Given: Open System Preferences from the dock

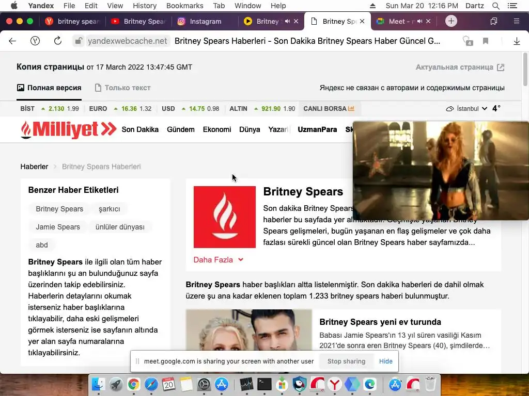Looking at the screenshot, I should [x=204, y=384].
